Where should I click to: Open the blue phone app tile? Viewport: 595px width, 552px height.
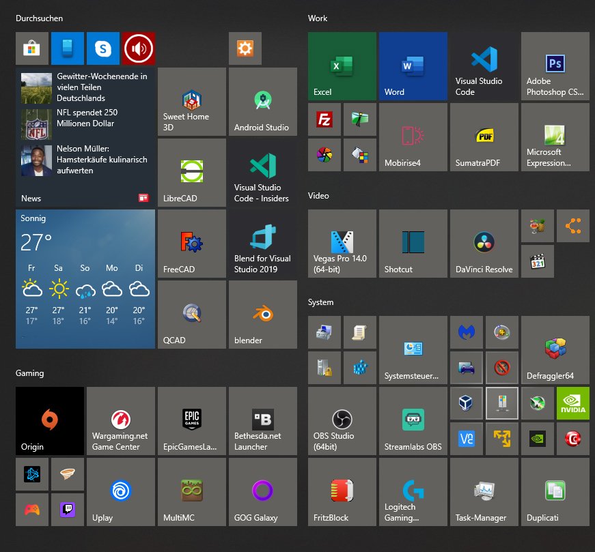click(x=68, y=48)
